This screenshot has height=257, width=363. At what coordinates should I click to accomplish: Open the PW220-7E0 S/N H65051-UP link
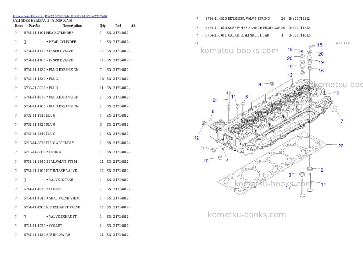click(76, 16)
